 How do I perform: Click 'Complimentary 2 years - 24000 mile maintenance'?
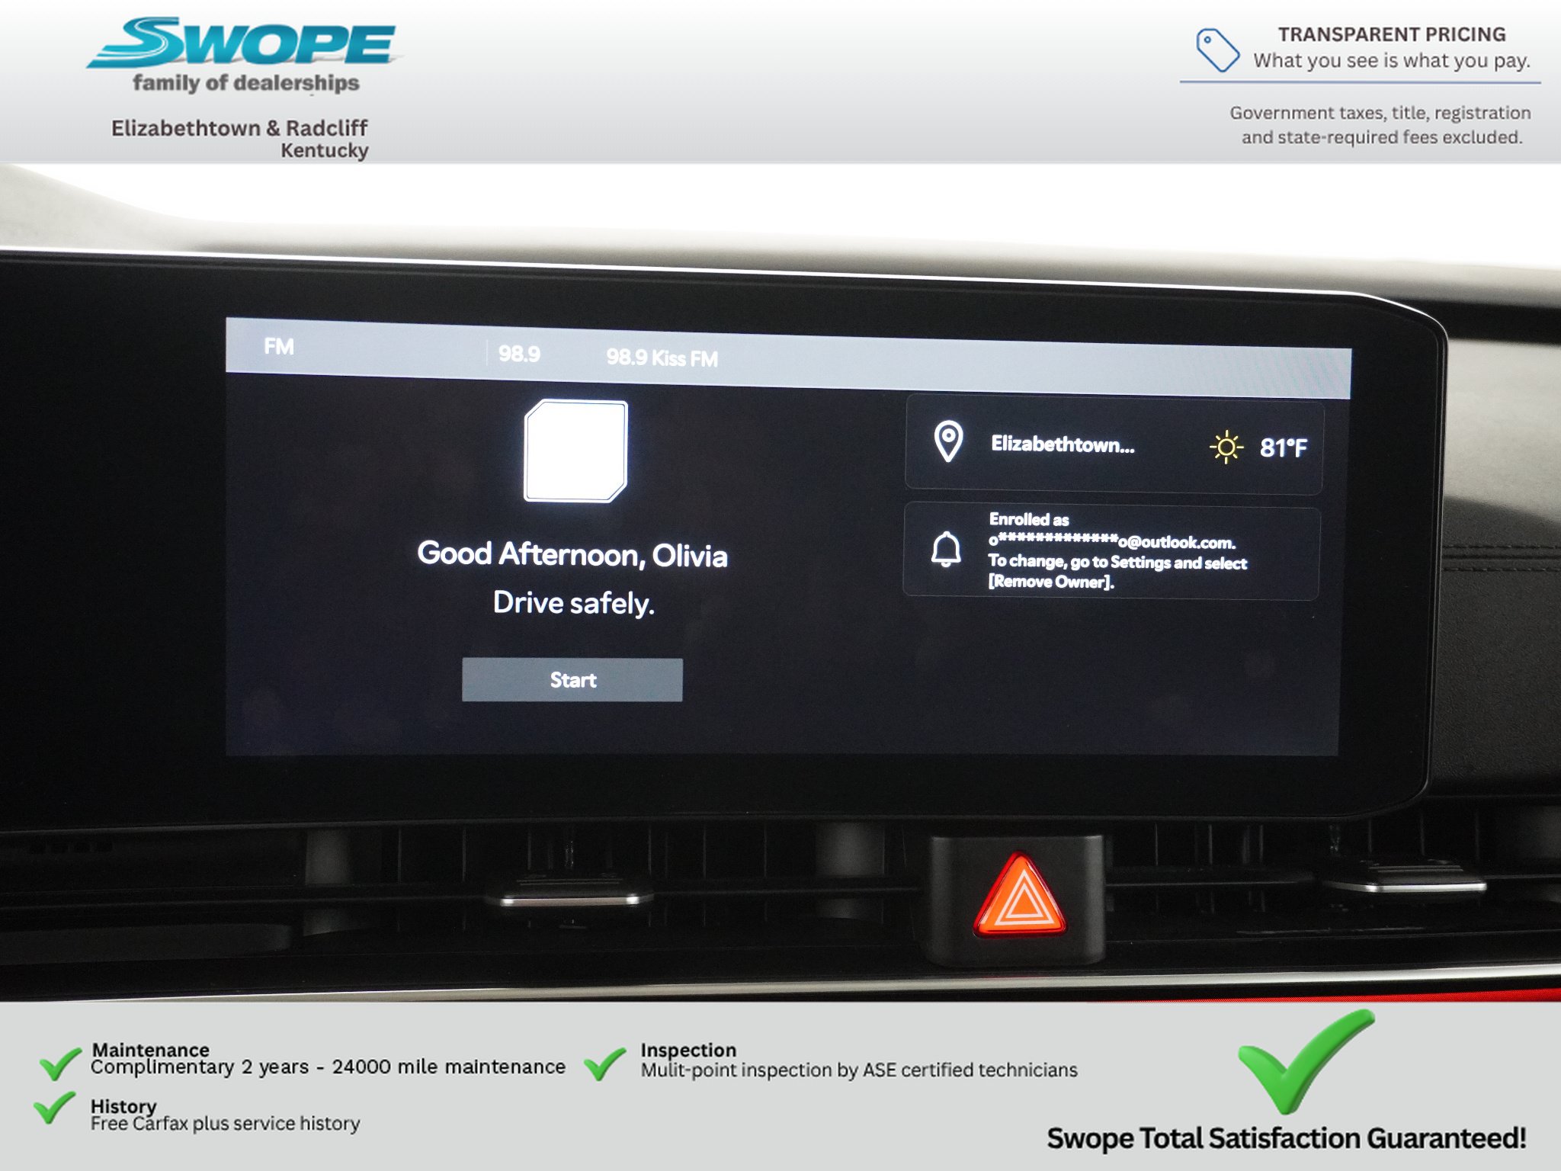click(x=328, y=1067)
